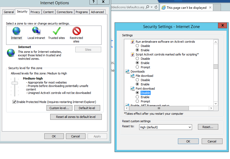Image resolution: width=230 pixels, height=159 pixels.
Task: Click the settings list scroll down arrow
Action: [216, 104]
